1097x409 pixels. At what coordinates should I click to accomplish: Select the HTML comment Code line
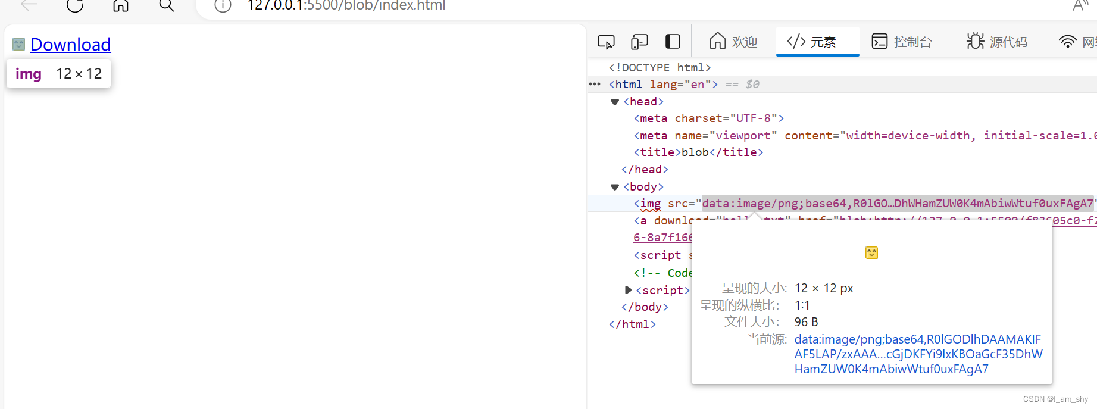point(662,273)
